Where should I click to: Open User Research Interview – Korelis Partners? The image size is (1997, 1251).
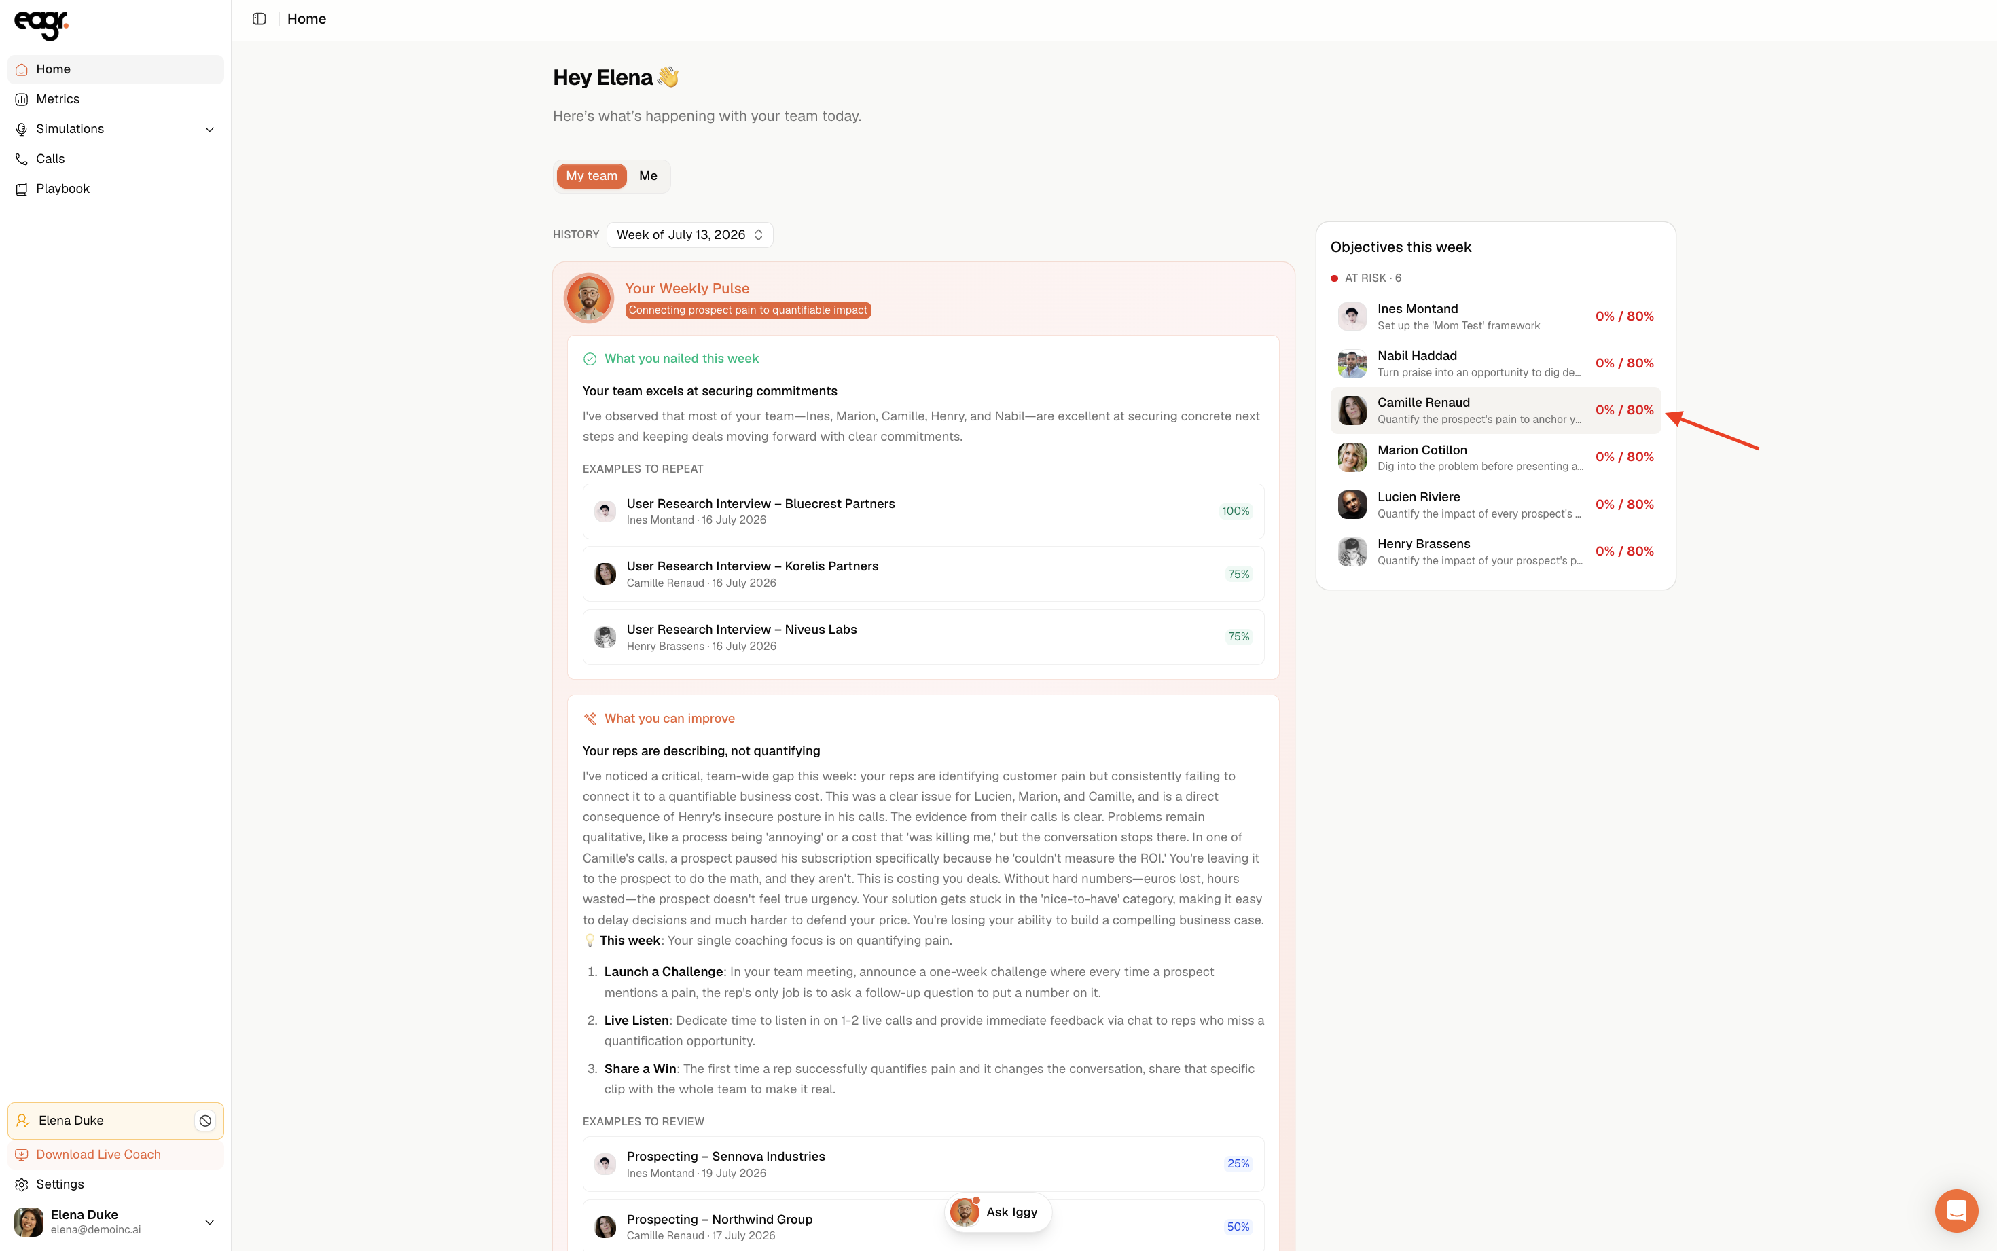923,574
